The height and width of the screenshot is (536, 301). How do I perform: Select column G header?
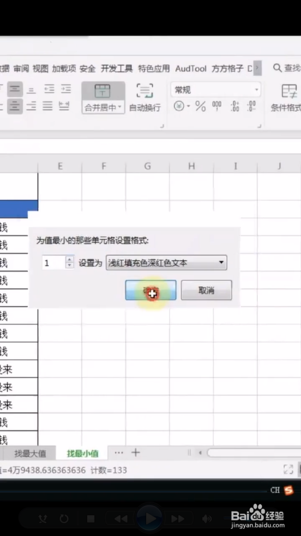coord(147,166)
